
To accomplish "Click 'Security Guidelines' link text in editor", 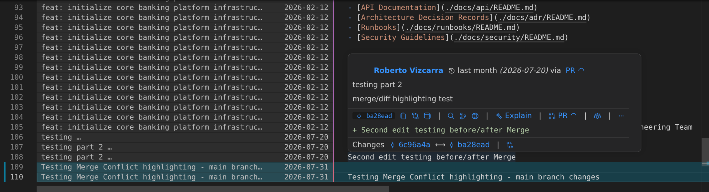I will click(x=403, y=37).
